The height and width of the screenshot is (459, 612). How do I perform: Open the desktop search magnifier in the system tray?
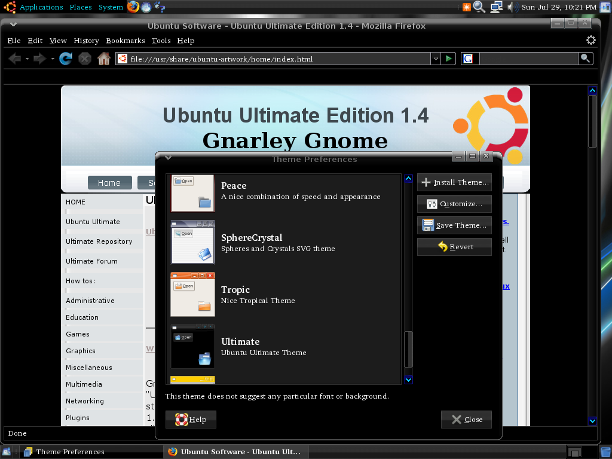click(479, 7)
